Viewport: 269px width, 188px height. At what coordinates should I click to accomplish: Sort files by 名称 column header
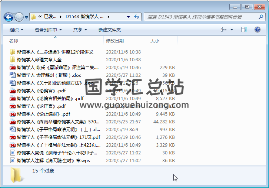click(x=14, y=41)
